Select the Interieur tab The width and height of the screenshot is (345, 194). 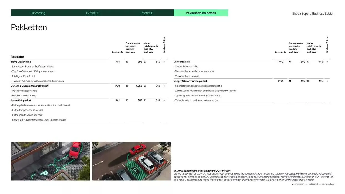point(146,13)
